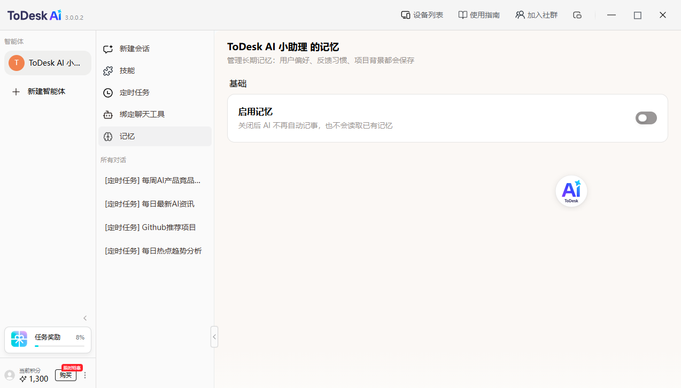681x388 pixels.
Task: Click the user profile avatar
Action: (10, 375)
